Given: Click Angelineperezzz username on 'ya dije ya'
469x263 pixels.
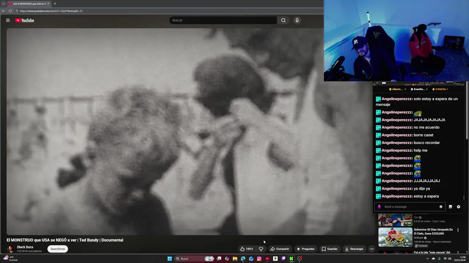Looking at the screenshot, I should [x=397, y=189].
